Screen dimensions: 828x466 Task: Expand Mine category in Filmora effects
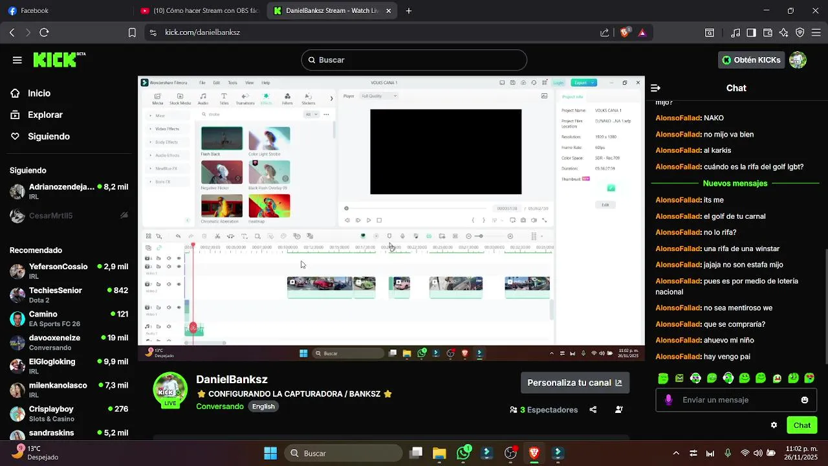tap(168, 116)
